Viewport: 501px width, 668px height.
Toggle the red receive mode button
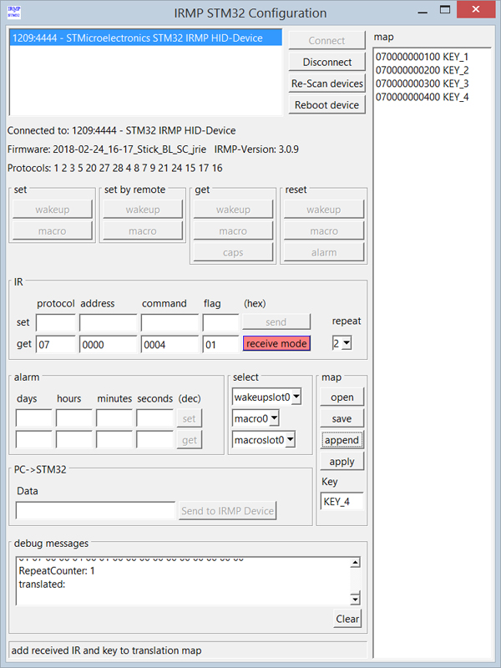[x=276, y=343]
